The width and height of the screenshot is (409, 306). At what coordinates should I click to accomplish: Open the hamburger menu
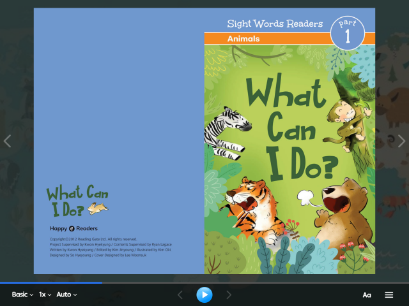click(389, 295)
